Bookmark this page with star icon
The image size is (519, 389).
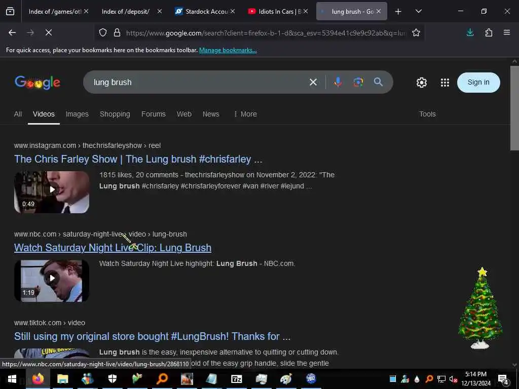(x=416, y=32)
